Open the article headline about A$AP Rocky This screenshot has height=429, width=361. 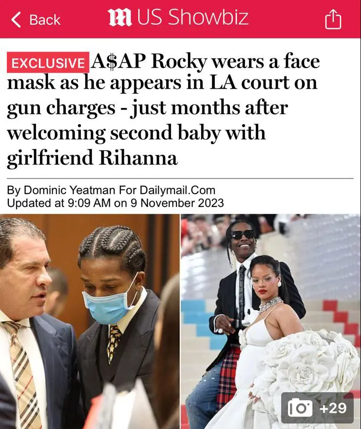click(163, 110)
